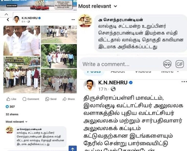Like the K.N.NEHRU post
The width and height of the screenshot is (187, 151).
click(x=11, y=99)
